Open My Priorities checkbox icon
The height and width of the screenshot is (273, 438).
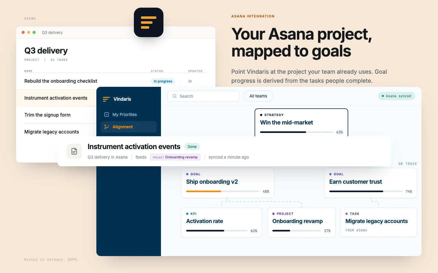[x=107, y=115]
